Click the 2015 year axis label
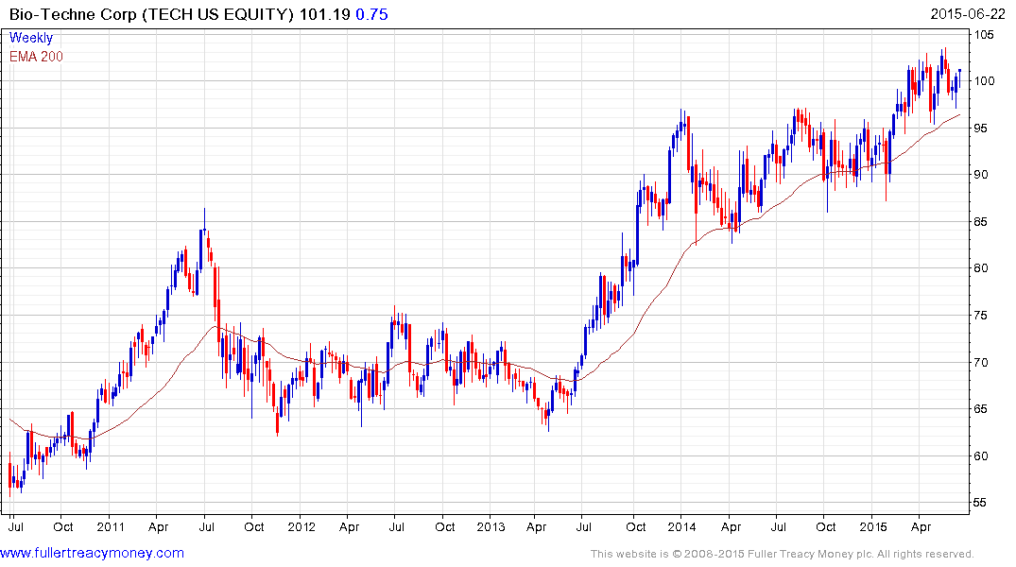Viewport: 1016px width, 567px height. 872,526
